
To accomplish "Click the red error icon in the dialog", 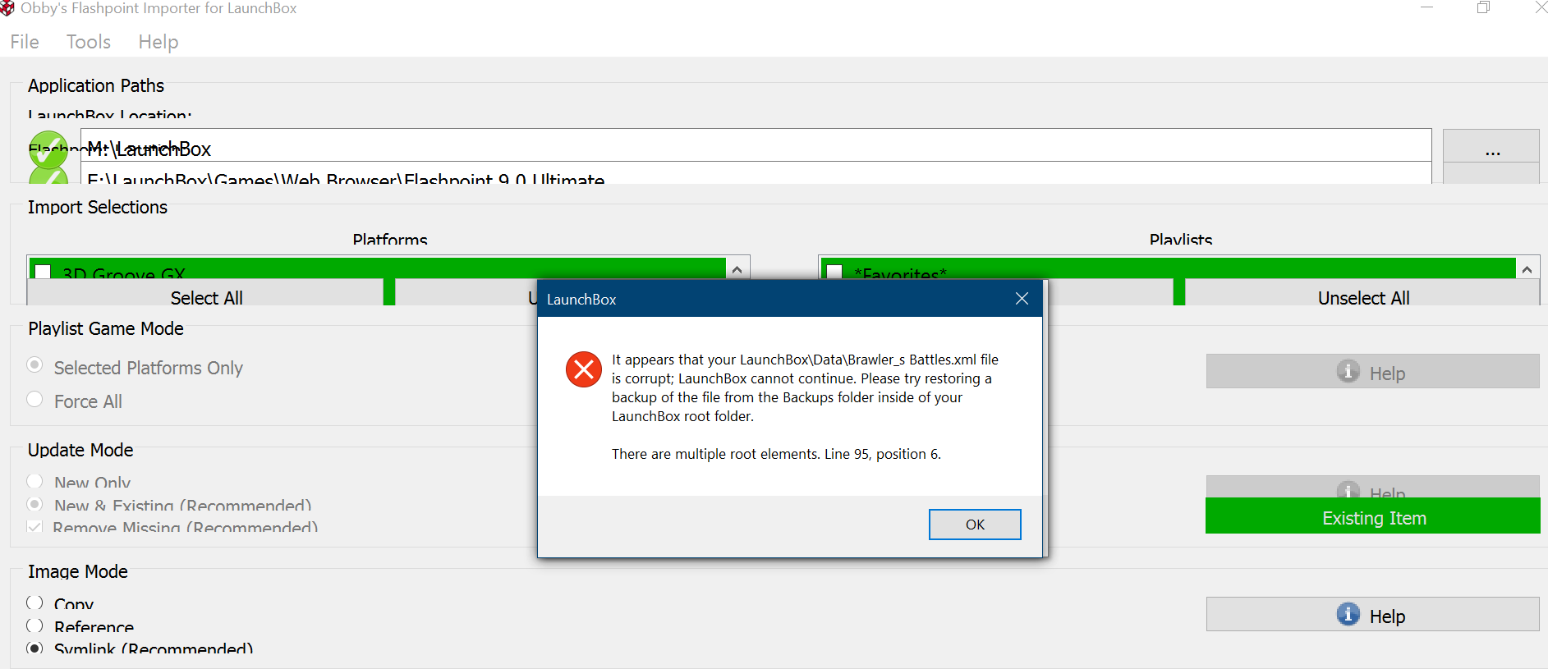I will [x=584, y=369].
